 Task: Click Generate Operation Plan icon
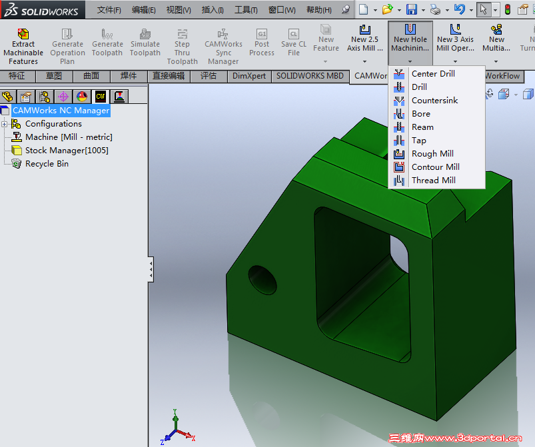click(67, 34)
